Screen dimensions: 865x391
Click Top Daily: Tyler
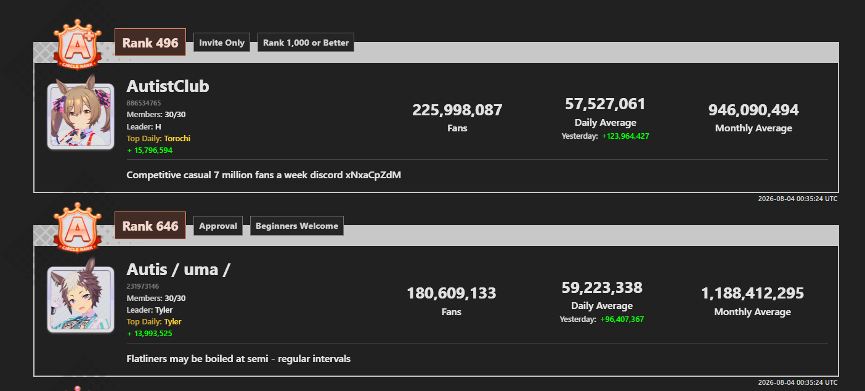coord(154,321)
